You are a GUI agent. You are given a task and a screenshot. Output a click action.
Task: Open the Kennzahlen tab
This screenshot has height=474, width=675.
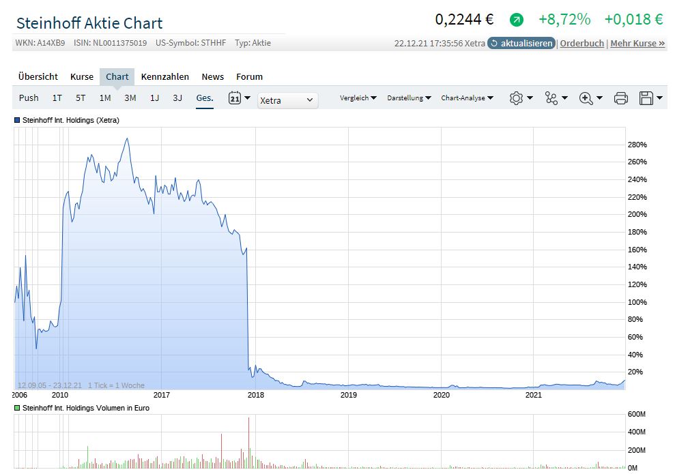pyautogui.click(x=165, y=76)
